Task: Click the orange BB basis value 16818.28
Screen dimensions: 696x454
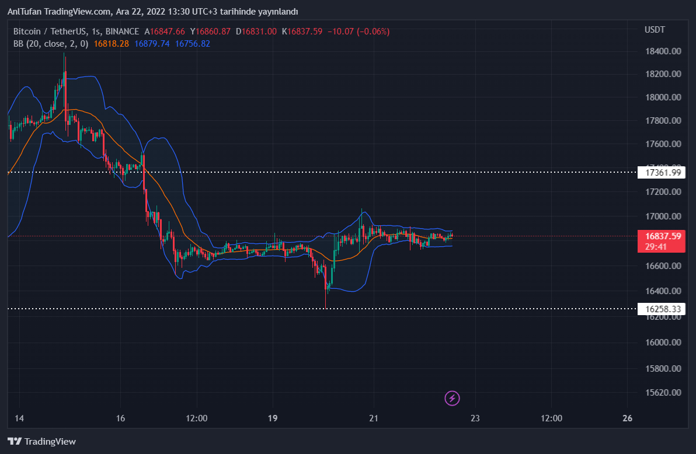Action: (111, 44)
